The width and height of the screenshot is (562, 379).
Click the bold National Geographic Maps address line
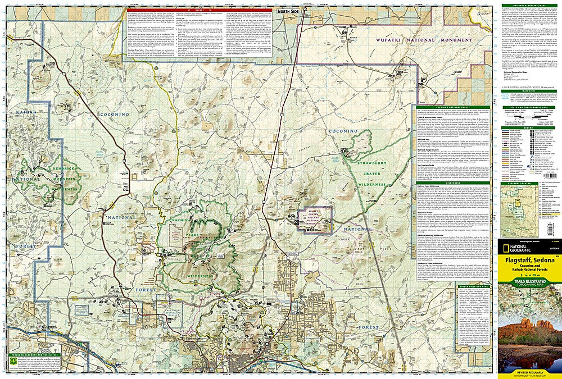coord(514,72)
